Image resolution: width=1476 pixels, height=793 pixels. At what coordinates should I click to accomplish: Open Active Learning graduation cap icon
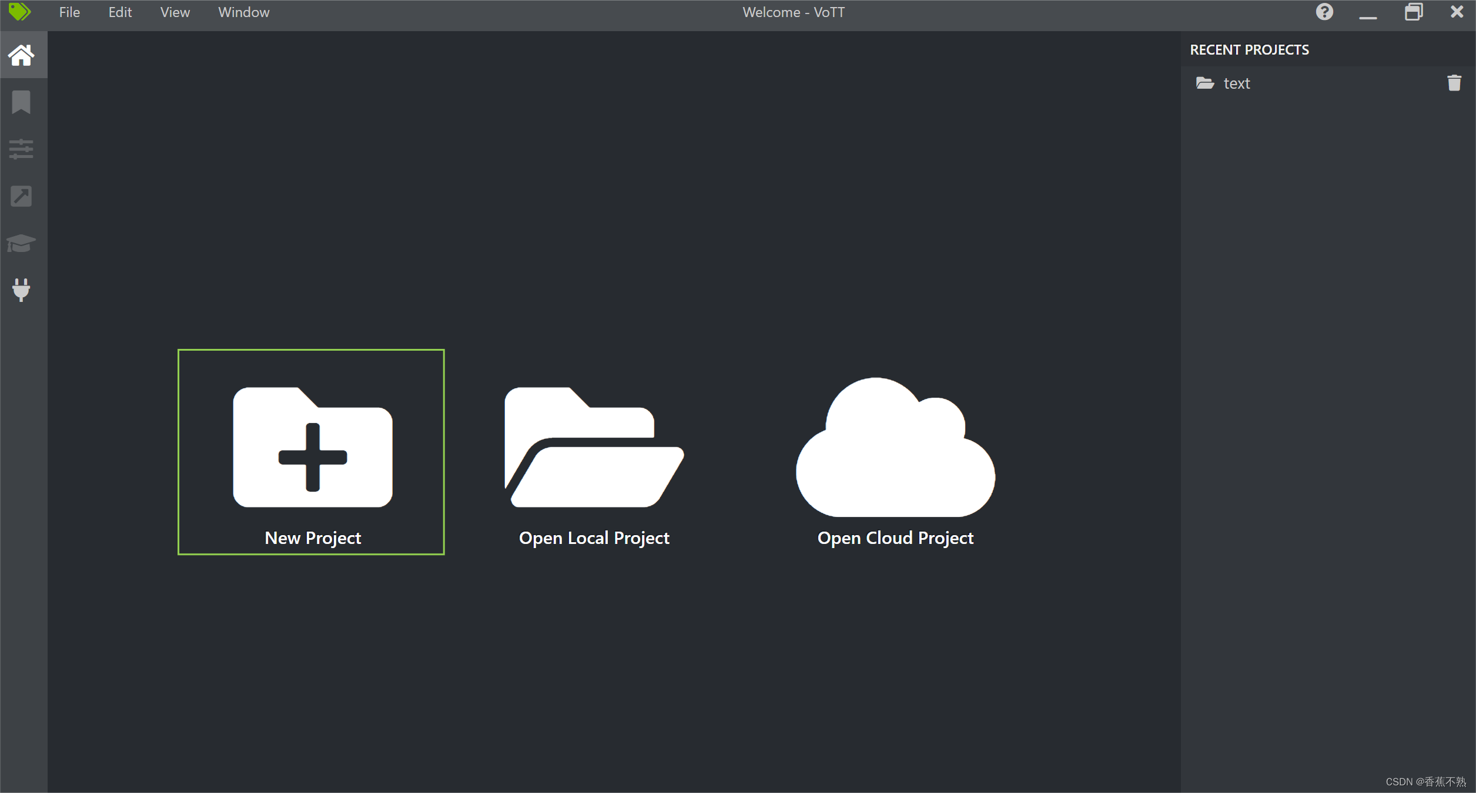(x=21, y=243)
